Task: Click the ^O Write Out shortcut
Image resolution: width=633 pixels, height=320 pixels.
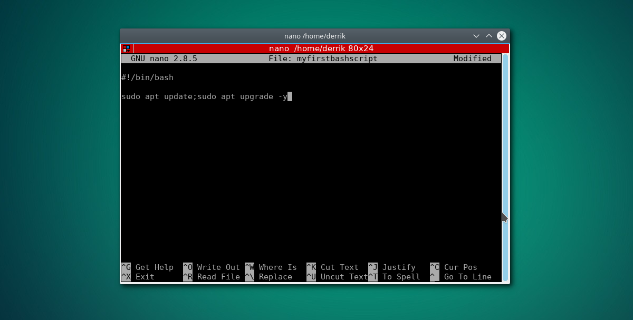Action: [x=212, y=267]
